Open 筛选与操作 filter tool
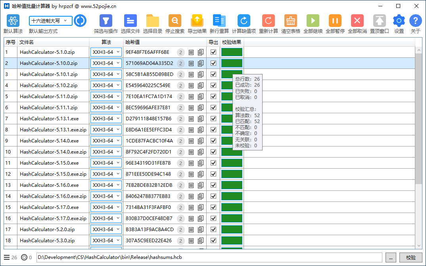This screenshot has width=426, height=266. [x=106, y=21]
